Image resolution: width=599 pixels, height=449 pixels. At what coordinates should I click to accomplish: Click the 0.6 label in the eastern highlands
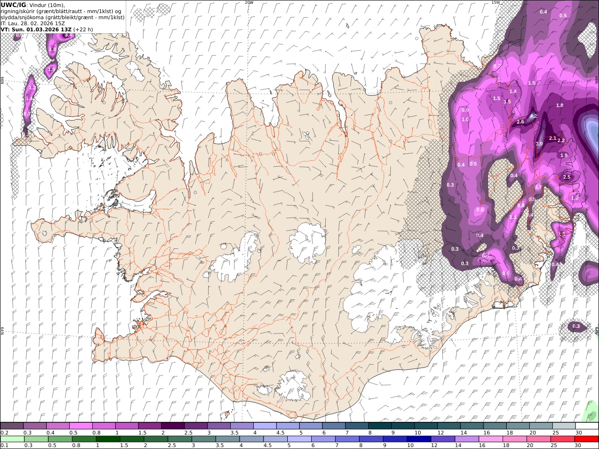480,210
